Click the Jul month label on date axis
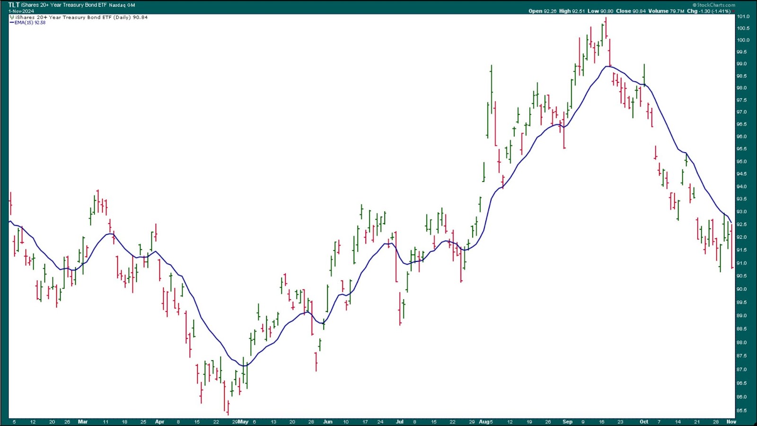757x426 pixels. [400, 422]
